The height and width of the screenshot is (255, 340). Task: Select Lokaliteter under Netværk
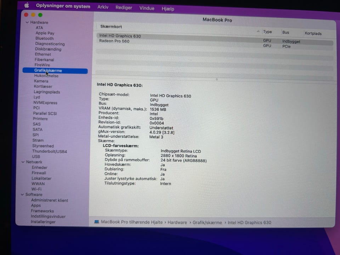click(x=41, y=178)
